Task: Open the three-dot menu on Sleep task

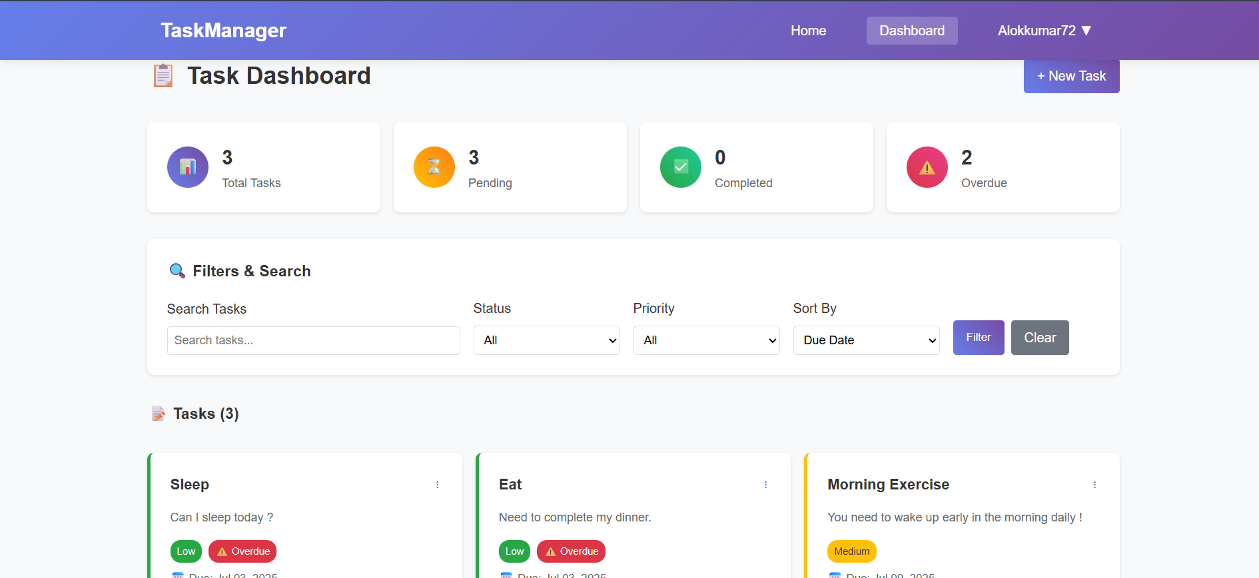Action: (x=438, y=485)
